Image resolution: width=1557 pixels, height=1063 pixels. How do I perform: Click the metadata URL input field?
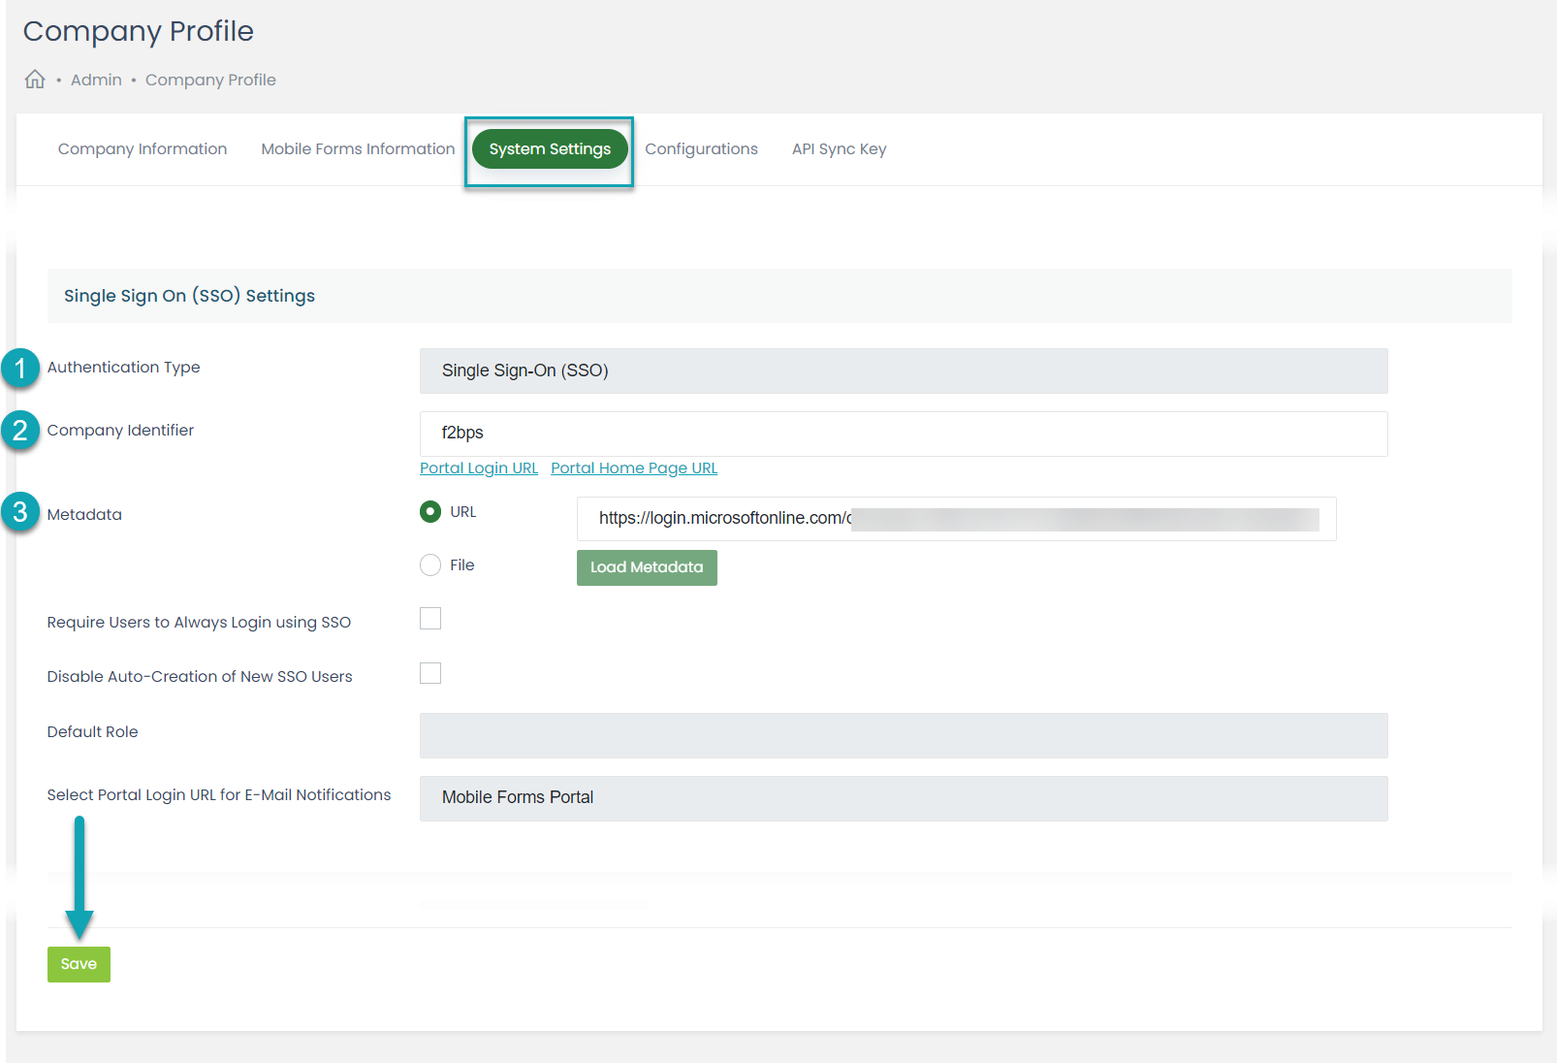[956, 519]
